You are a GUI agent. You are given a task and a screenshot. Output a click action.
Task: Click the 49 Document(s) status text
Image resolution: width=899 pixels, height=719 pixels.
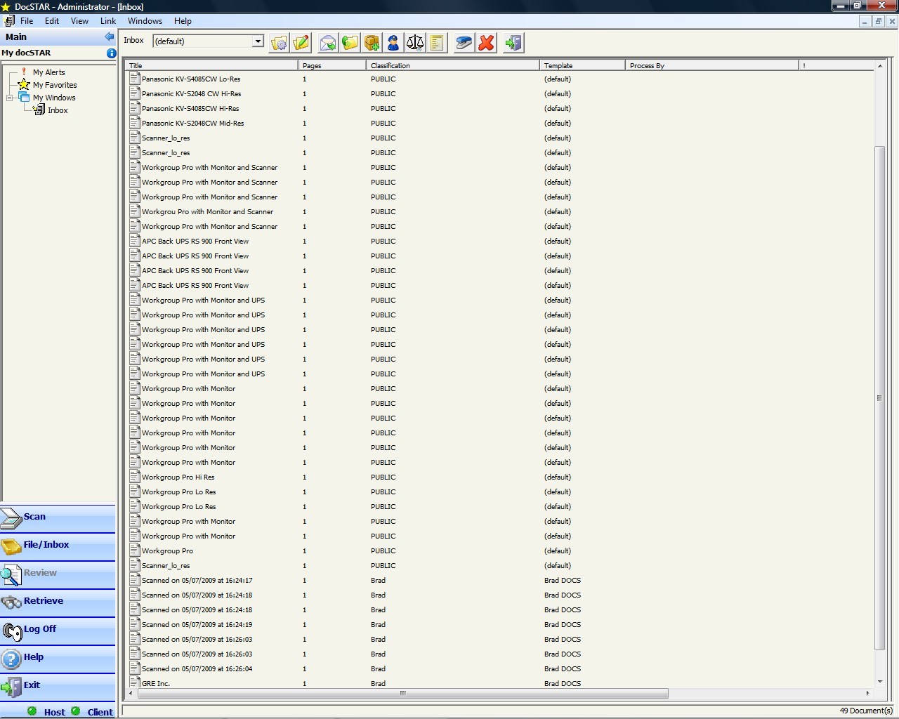tap(866, 711)
